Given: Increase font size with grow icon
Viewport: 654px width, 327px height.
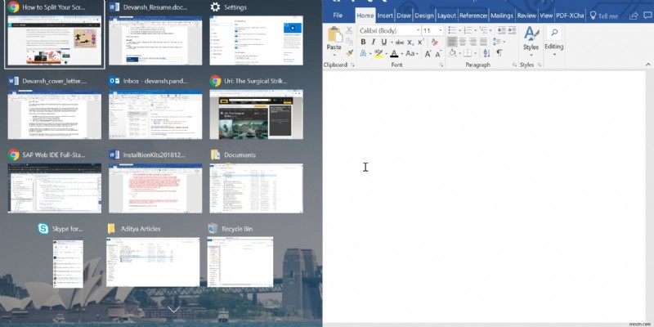Looking at the screenshot, I should pos(428,54).
